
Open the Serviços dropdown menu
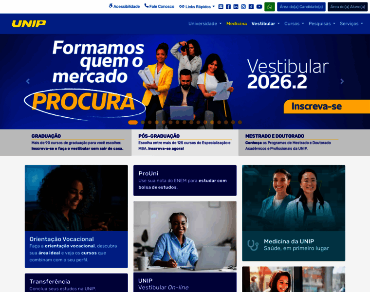click(x=351, y=23)
